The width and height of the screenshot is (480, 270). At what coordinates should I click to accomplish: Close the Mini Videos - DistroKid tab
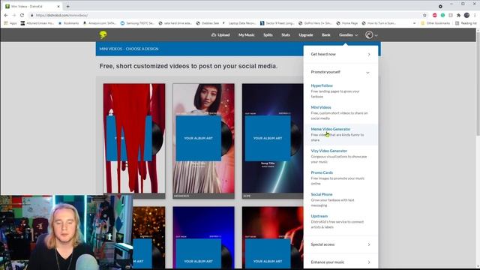(58, 6)
